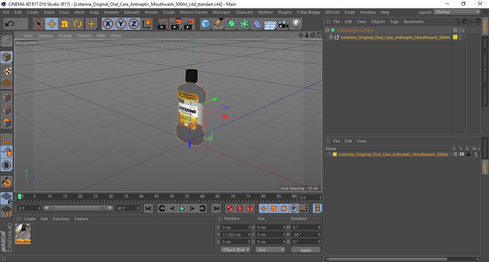489x262 pixels.
Task: Open the Content Browser side tab
Action: pyautogui.click(x=485, y=68)
